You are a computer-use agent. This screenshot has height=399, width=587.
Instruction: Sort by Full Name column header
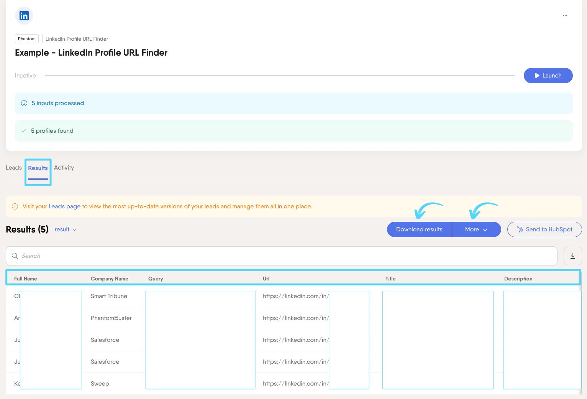coord(26,279)
